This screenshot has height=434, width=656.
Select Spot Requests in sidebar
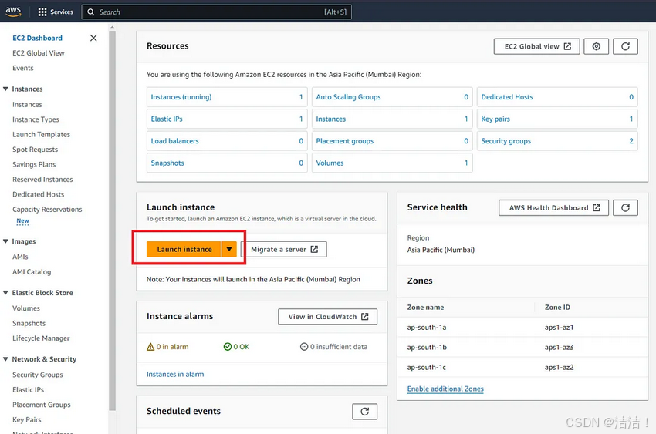click(x=36, y=150)
